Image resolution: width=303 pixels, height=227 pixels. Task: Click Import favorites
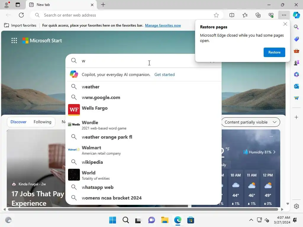click(x=20, y=25)
